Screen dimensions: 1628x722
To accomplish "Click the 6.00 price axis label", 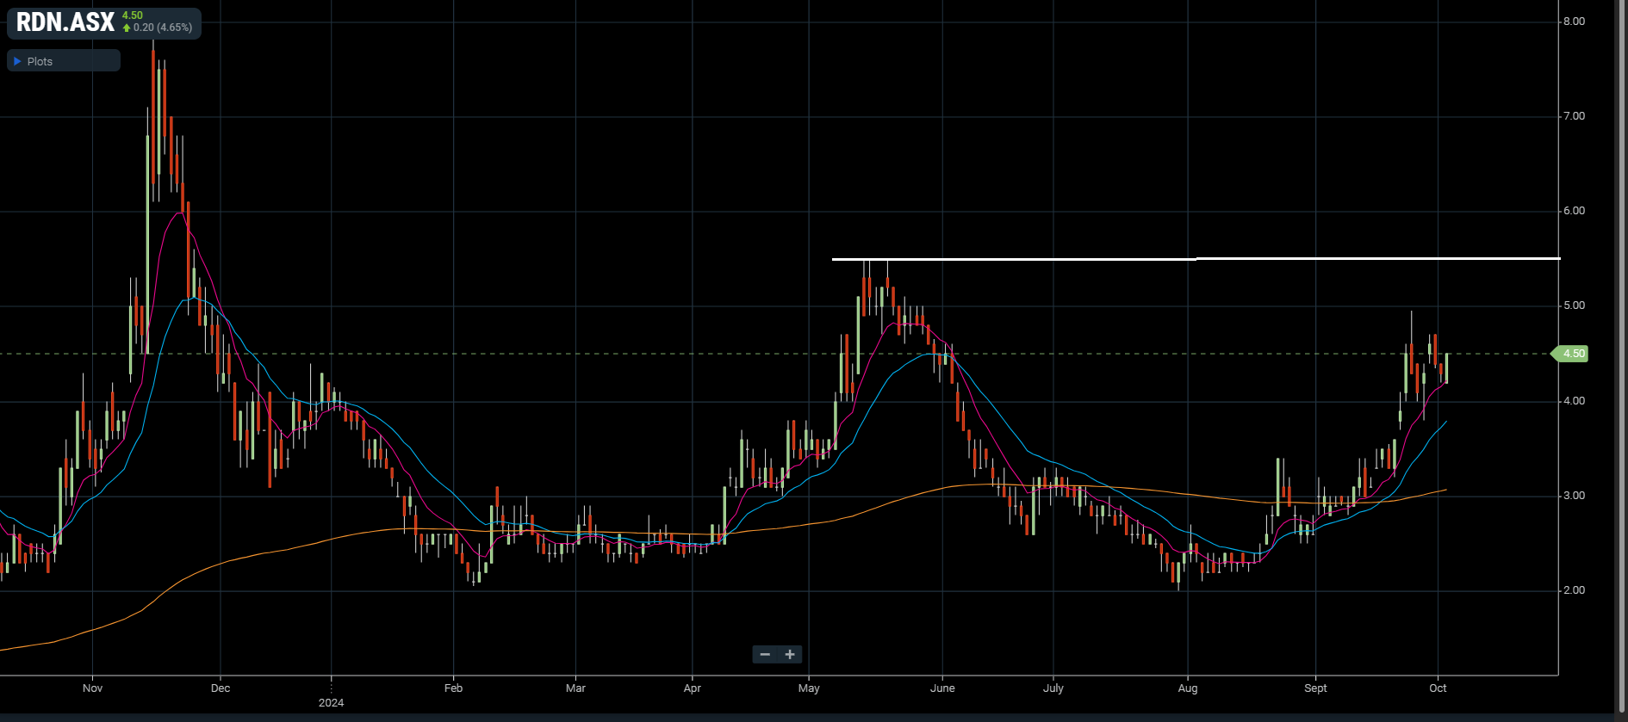I will [x=1574, y=211].
